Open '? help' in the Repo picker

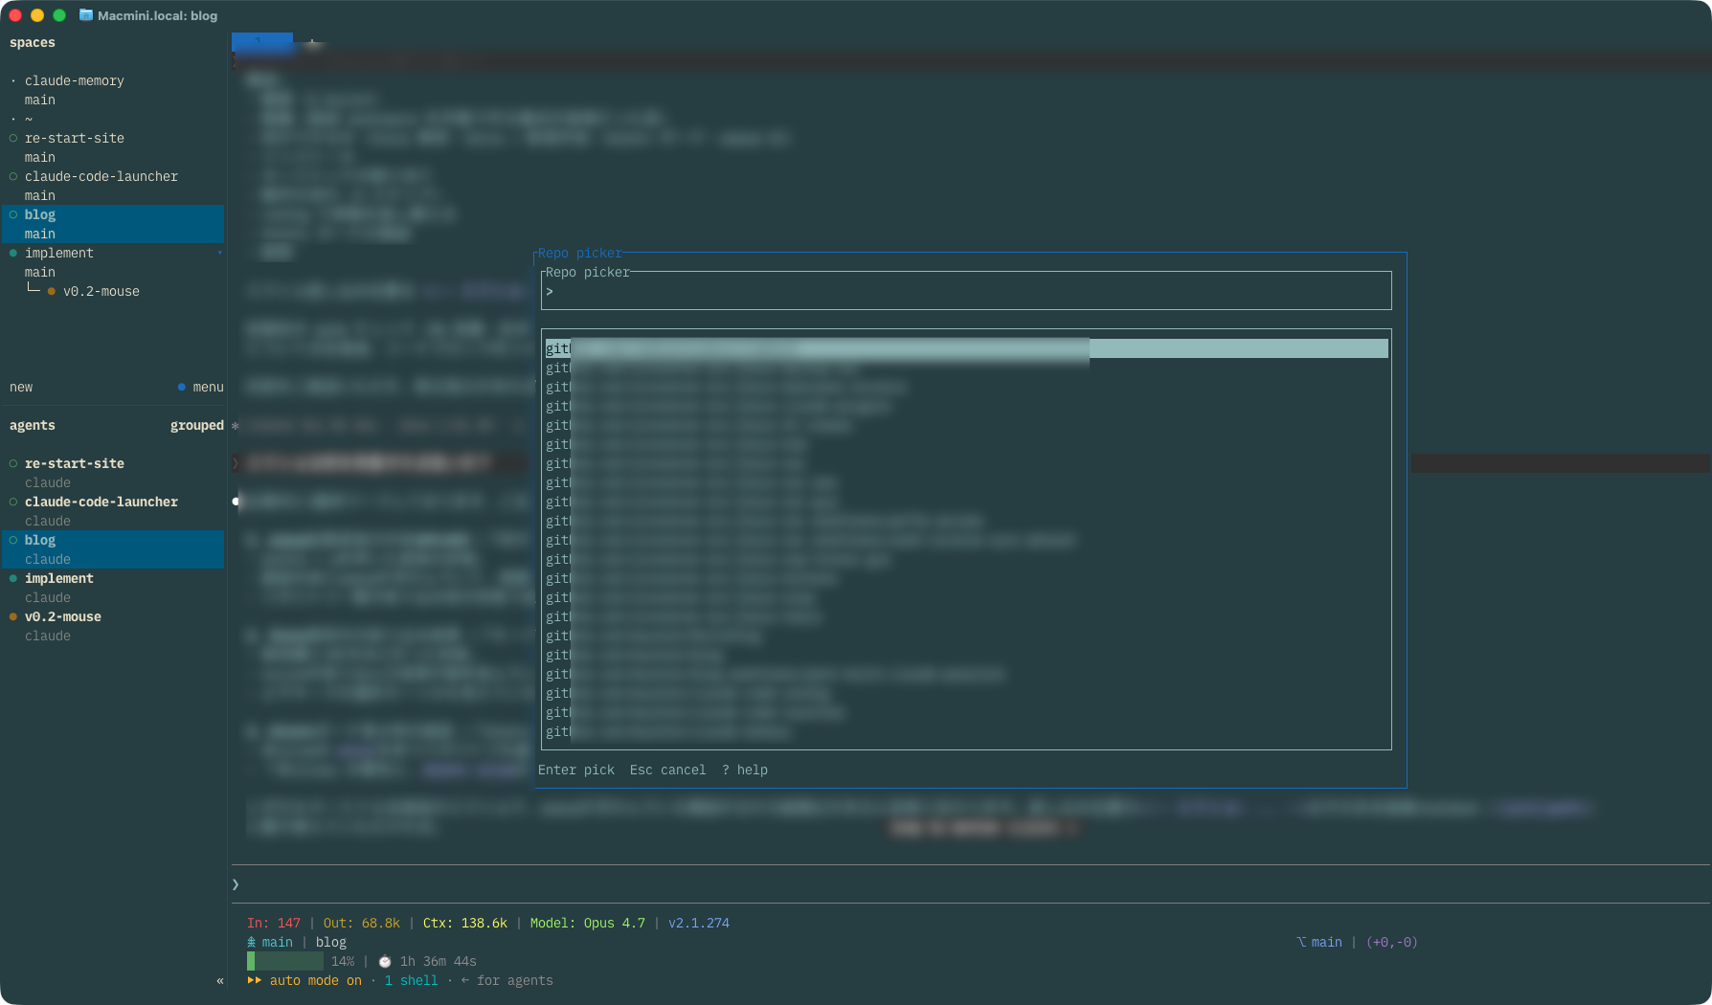[x=745, y=770]
